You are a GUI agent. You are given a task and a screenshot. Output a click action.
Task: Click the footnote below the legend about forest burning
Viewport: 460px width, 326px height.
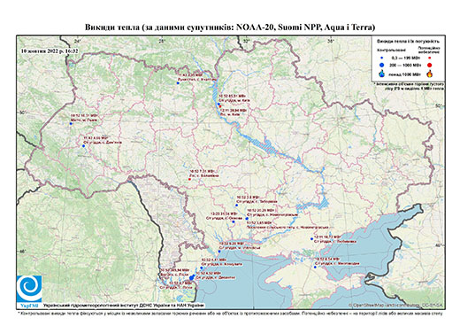click(x=409, y=87)
